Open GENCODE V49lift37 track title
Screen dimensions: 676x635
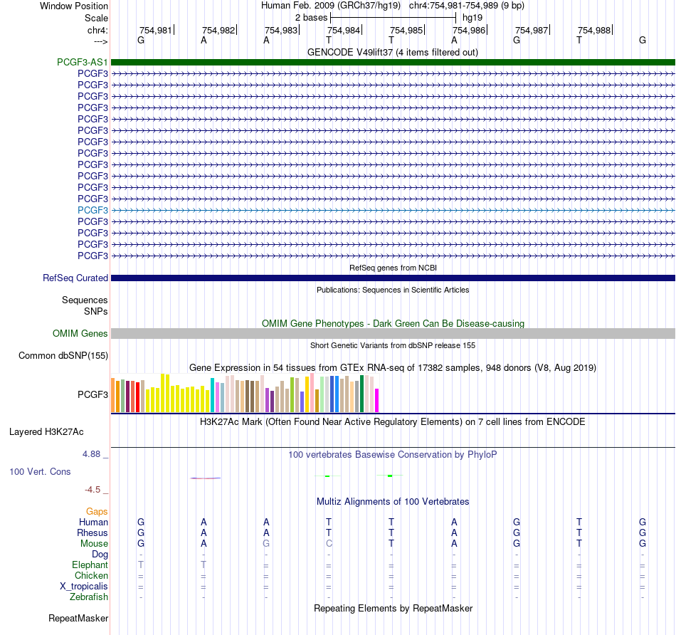pos(393,52)
